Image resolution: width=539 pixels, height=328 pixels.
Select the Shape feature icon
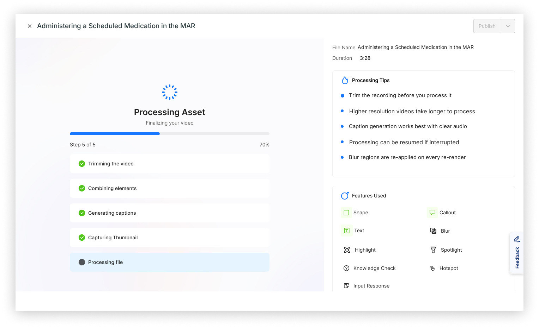coord(346,213)
